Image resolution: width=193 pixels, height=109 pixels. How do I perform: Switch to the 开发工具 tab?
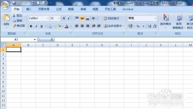[x=110, y=9]
